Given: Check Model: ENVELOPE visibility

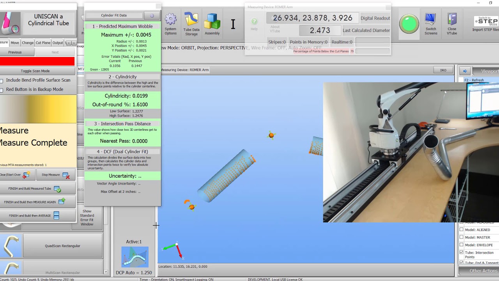Looking at the screenshot, I should click(462, 245).
